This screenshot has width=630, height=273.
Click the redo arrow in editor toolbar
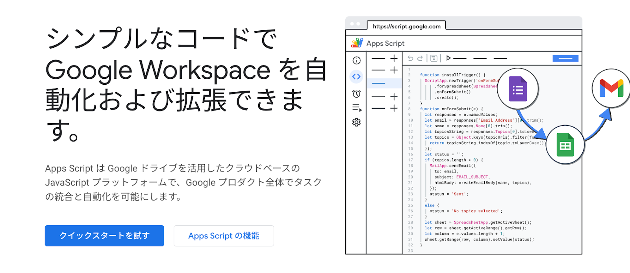[x=420, y=58]
